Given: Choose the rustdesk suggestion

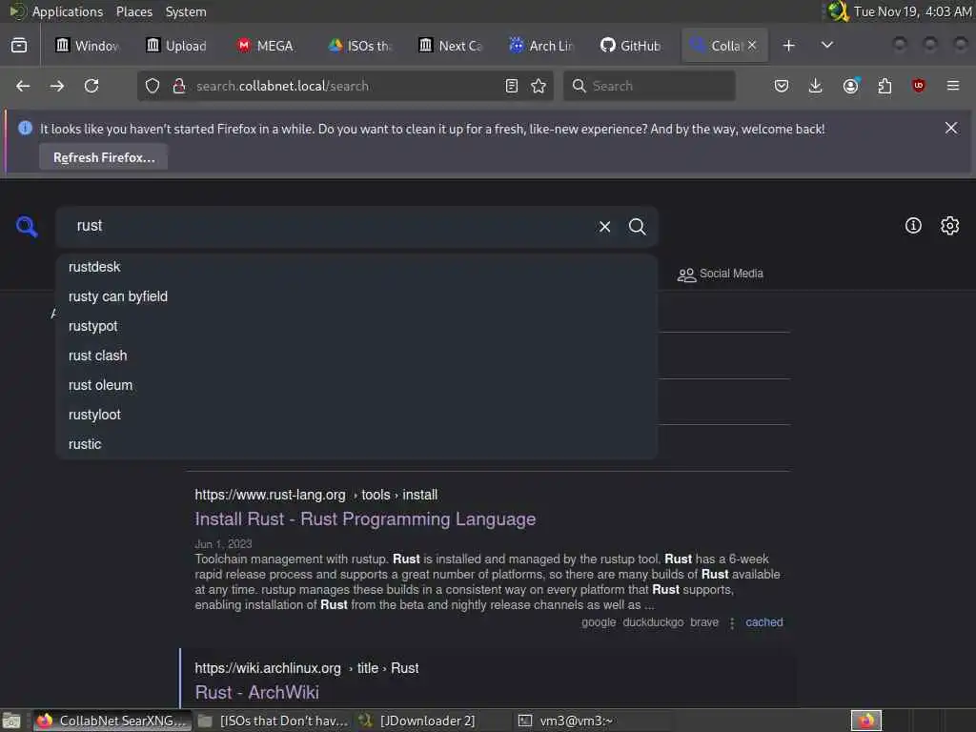Looking at the screenshot, I should (x=356, y=267).
